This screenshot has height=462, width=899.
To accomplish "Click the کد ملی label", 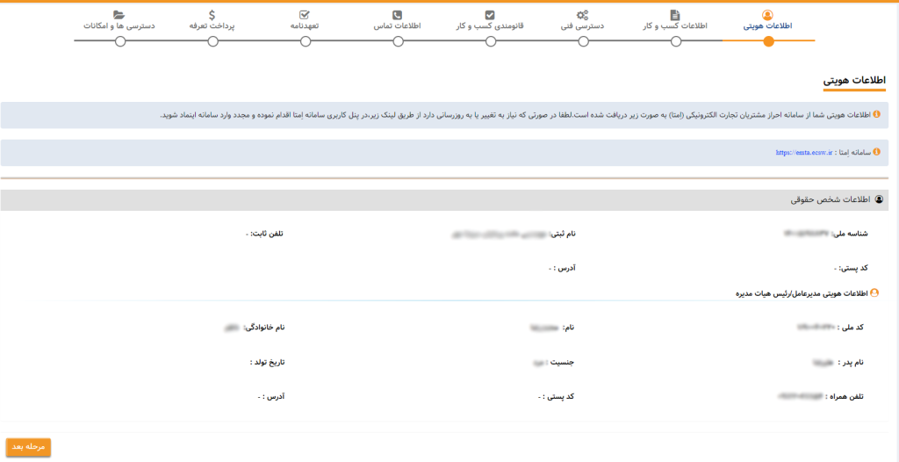I will click(x=850, y=327).
